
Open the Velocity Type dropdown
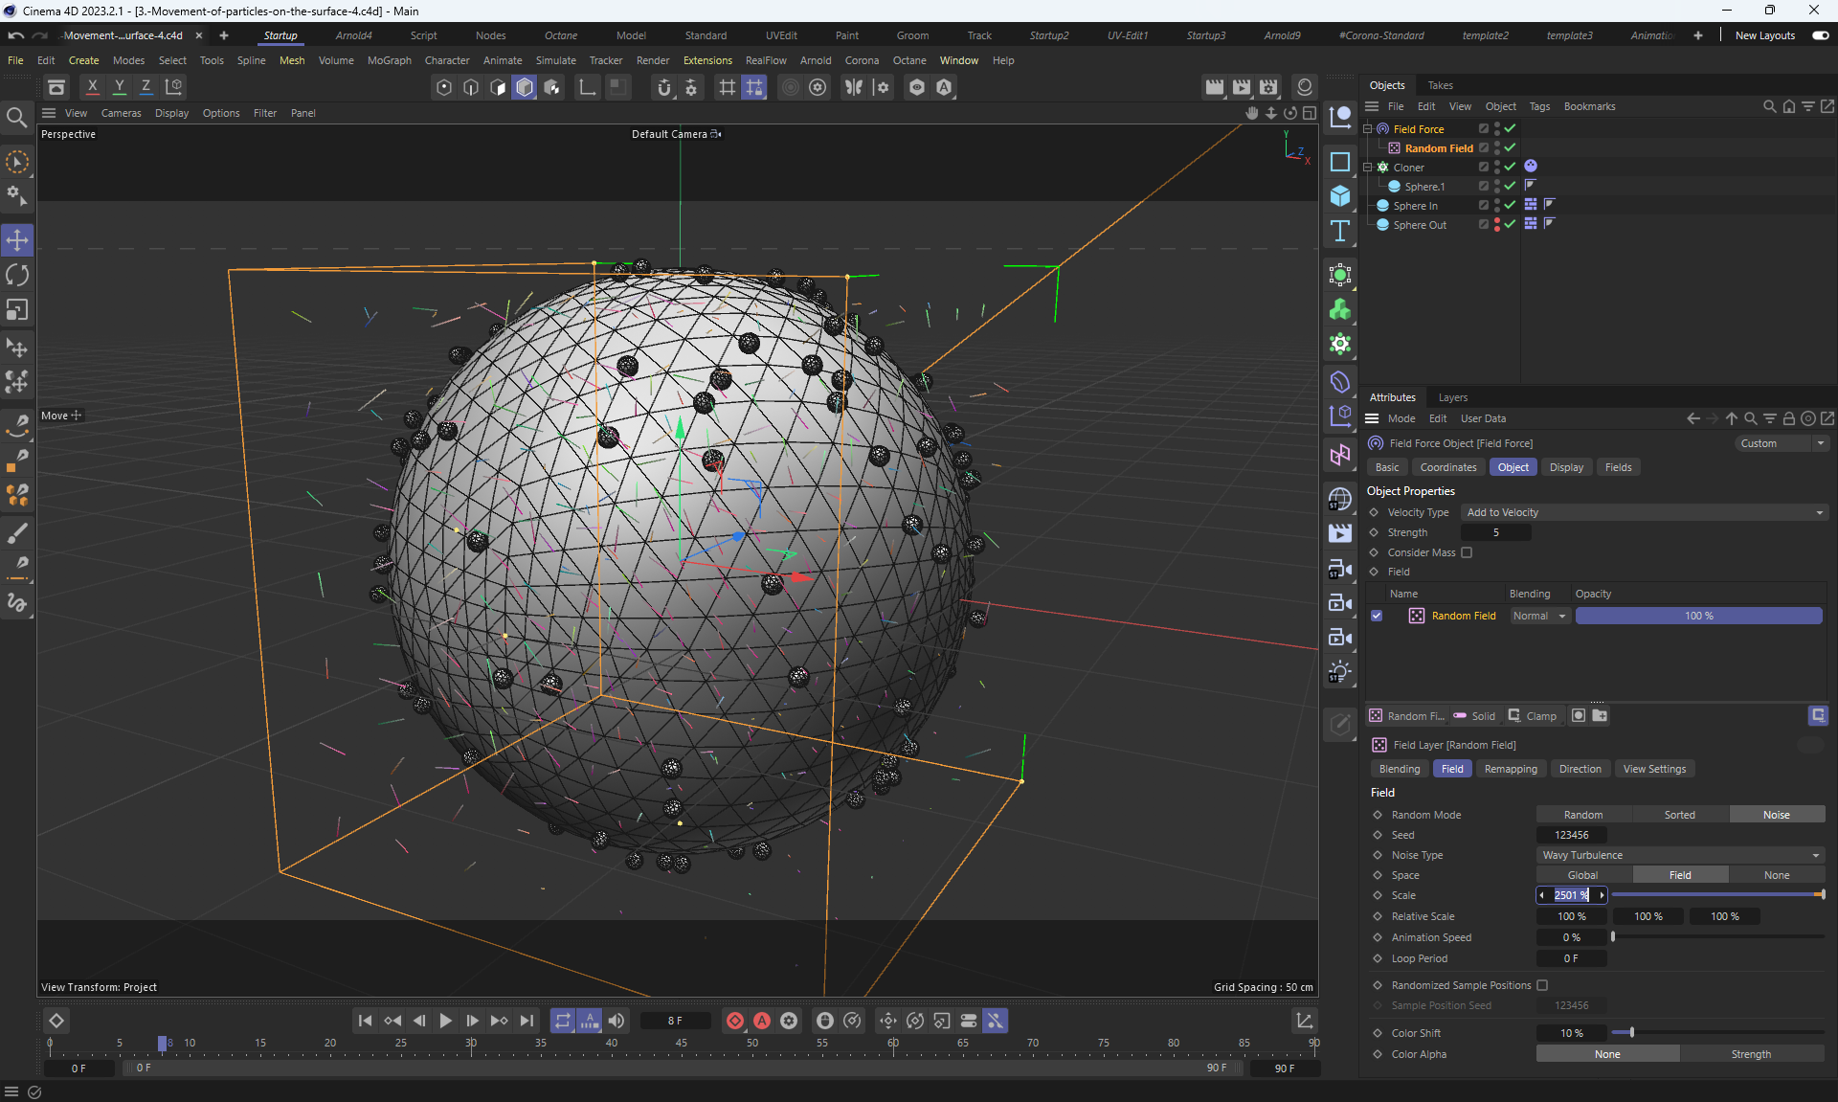[1645, 512]
